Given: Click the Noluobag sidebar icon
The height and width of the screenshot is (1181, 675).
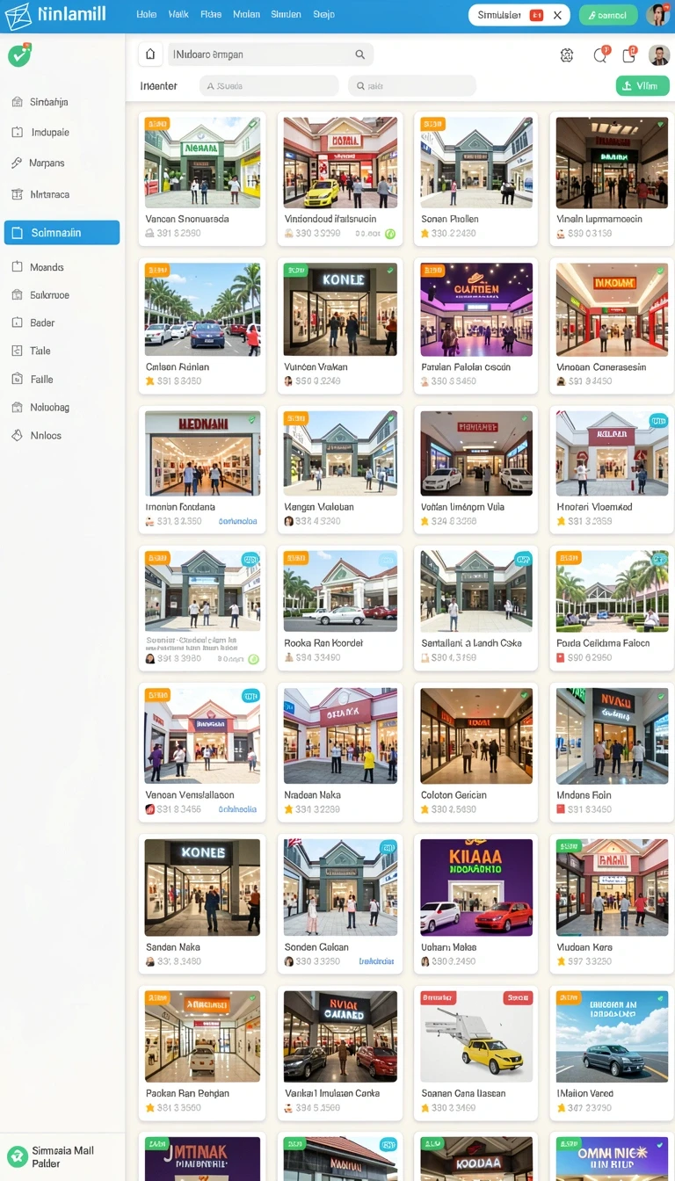Looking at the screenshot, I should [x=17, y=408].
